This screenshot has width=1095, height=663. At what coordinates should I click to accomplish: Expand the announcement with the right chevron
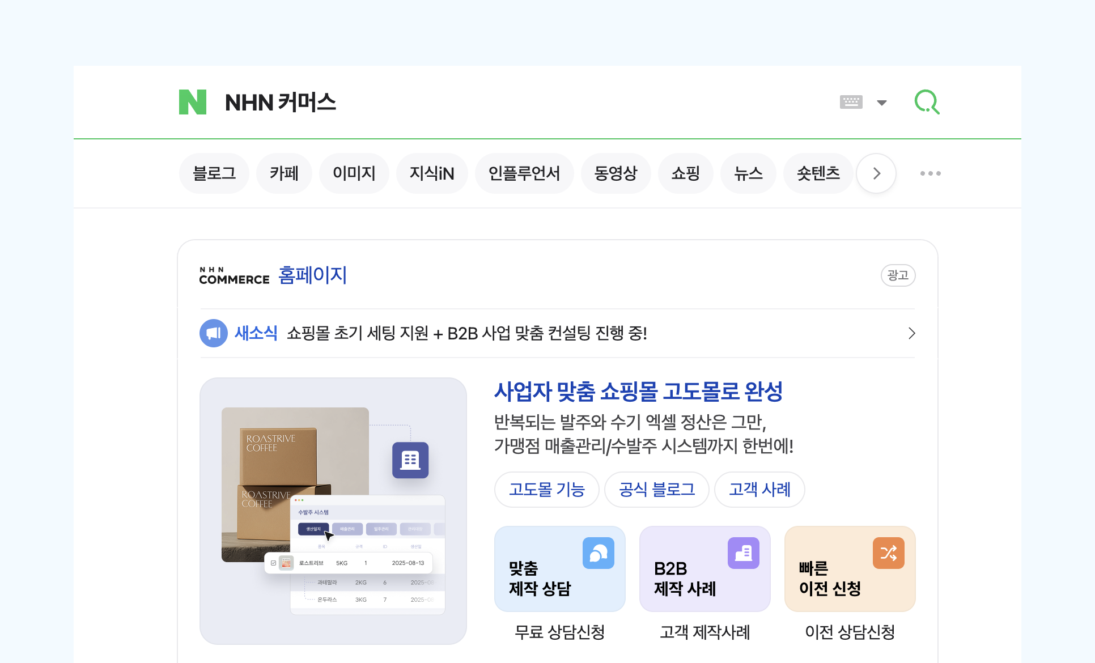(x=911, y=333)
